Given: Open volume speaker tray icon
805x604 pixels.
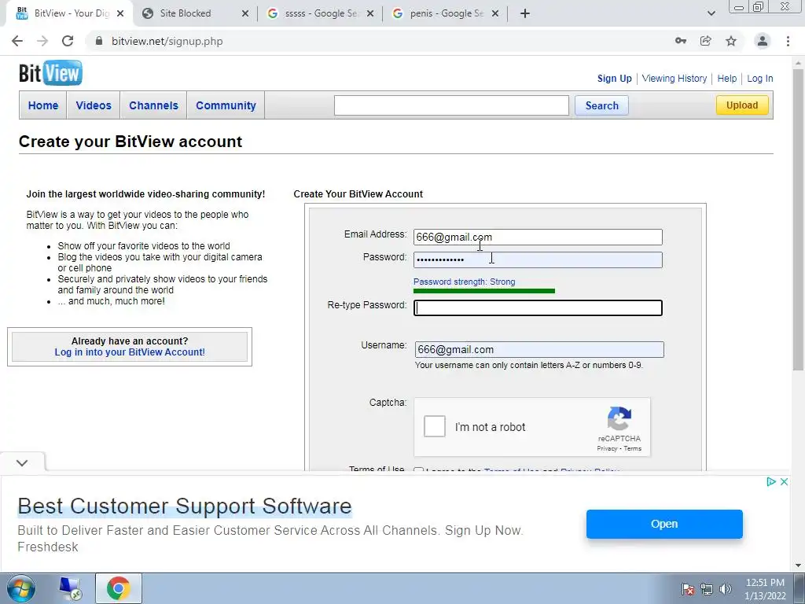Looking at the screenshot, I should click(x=726, y=589).
